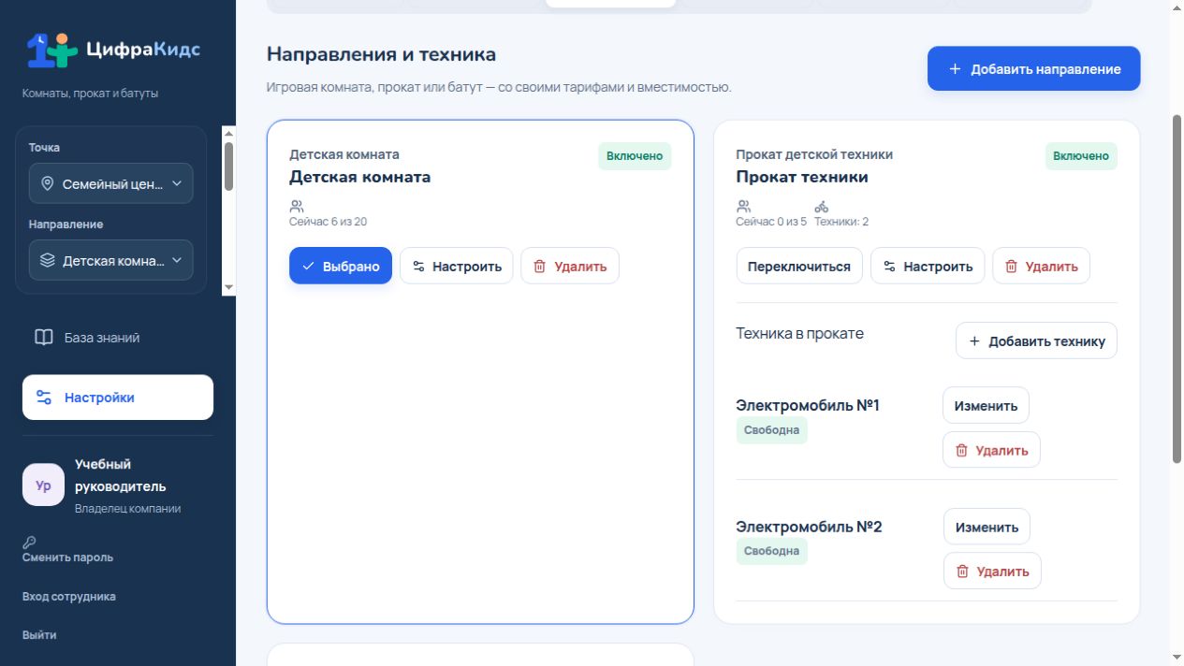This screenshot has width=1184, height=666.
Task: Click the Направления и техника heading
Action: (x=381, y=54)
